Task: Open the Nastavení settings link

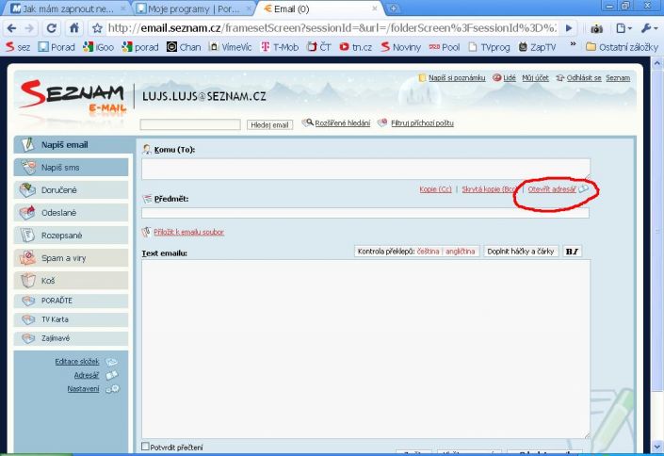Action: tap(83, 388)
